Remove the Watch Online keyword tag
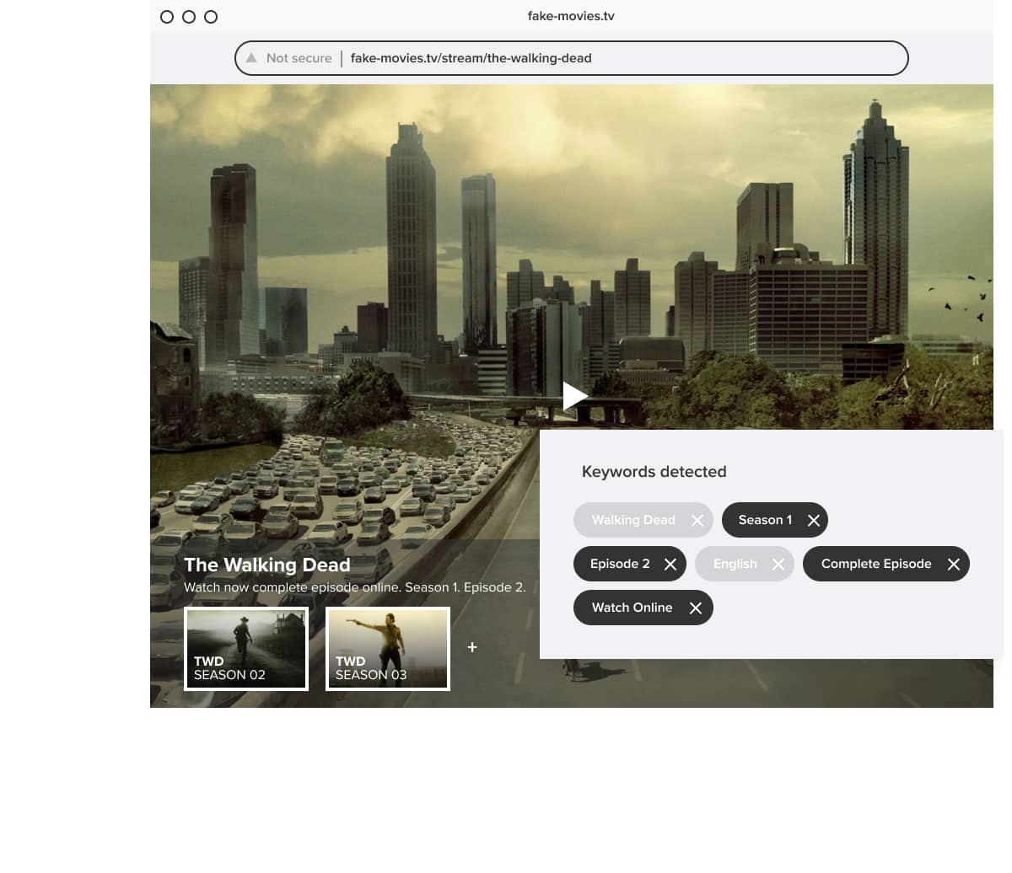 pyautogui.click(x=696, y=608)
